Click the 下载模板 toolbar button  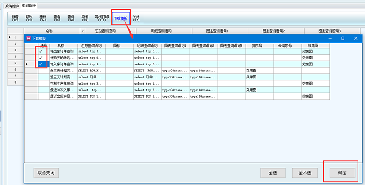tap(121, 18)
